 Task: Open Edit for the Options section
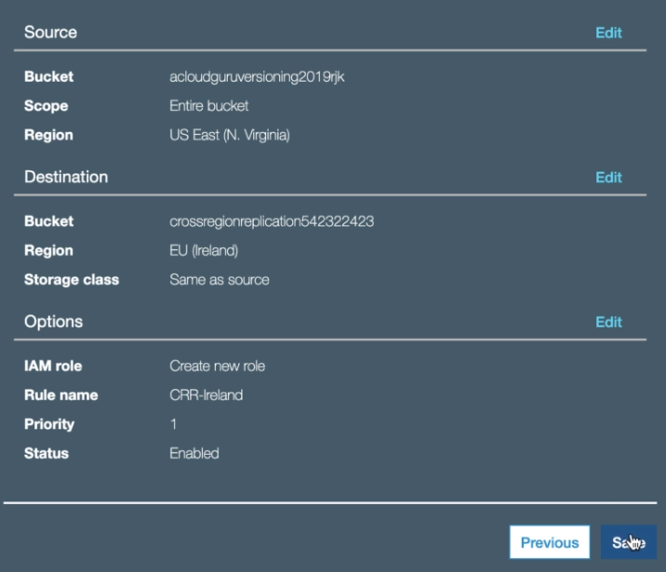608,322
